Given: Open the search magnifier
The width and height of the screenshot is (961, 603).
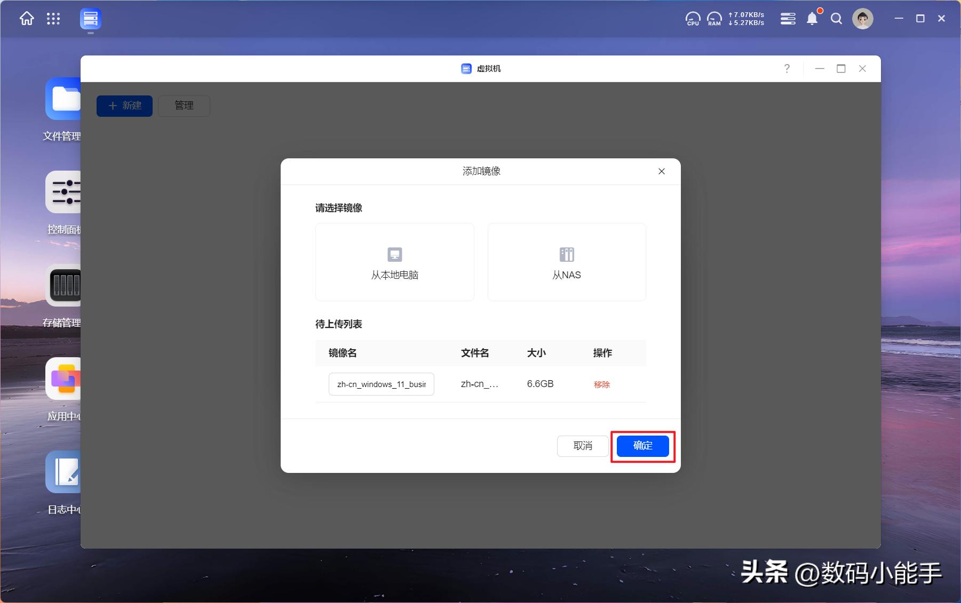Looking at the screenshot, I should tap(837, 19).
